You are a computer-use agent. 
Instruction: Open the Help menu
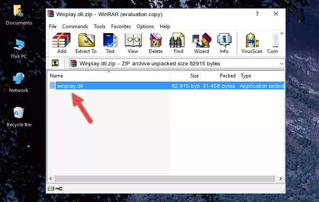[165, 26]
